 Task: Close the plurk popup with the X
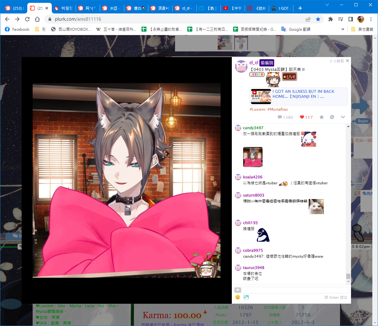coord(347,61)
